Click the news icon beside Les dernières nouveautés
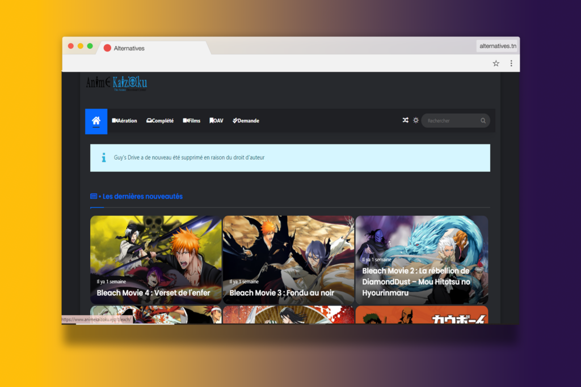This screenshot has width=581, height=387. (94, 196)
